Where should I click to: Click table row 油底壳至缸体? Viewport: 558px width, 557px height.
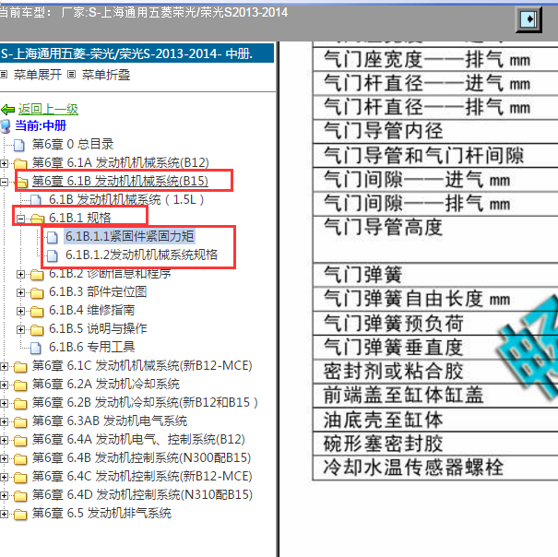pos(435,420)
